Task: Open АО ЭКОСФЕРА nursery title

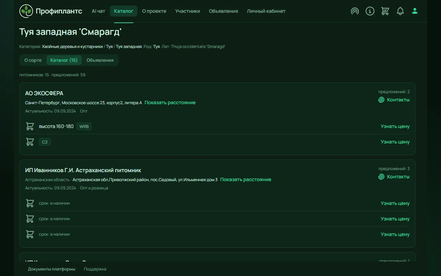Action: [x=44, y=93]
